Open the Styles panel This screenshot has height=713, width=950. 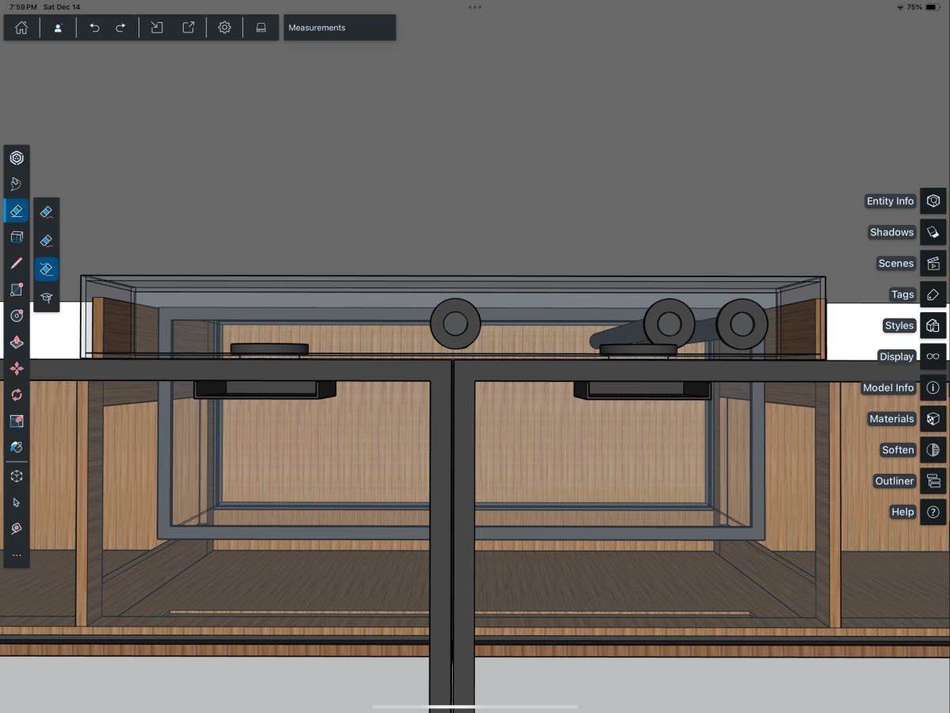[x=933, y=326]
